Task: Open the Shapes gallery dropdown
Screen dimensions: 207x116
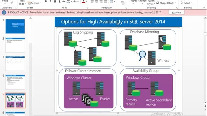Action: point(133,4)
